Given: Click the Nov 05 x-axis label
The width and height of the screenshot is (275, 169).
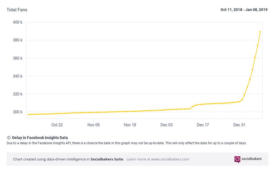Looking at the screenshot, I should [94, 125].
